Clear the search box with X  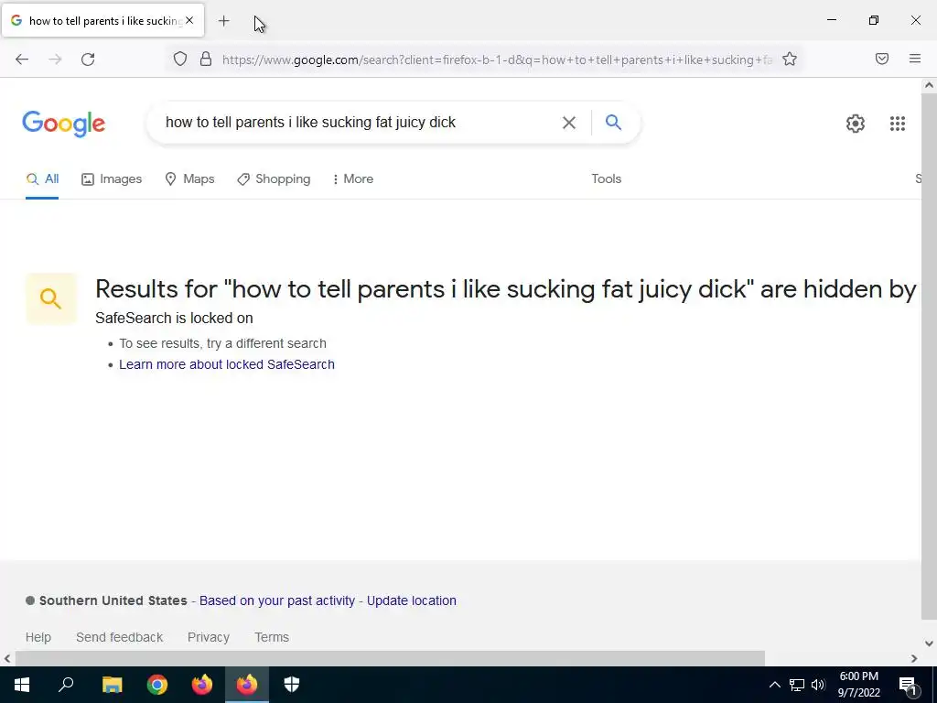(x=569, y=123)
